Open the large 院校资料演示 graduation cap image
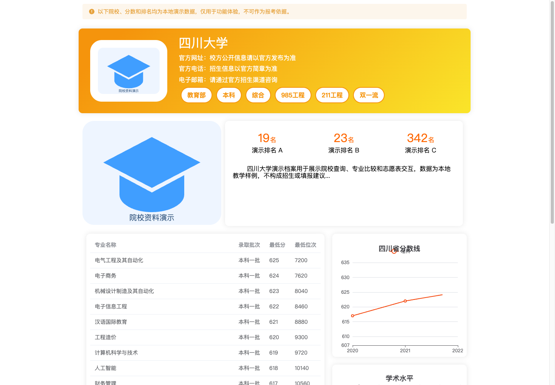 [x=152, y=173]
